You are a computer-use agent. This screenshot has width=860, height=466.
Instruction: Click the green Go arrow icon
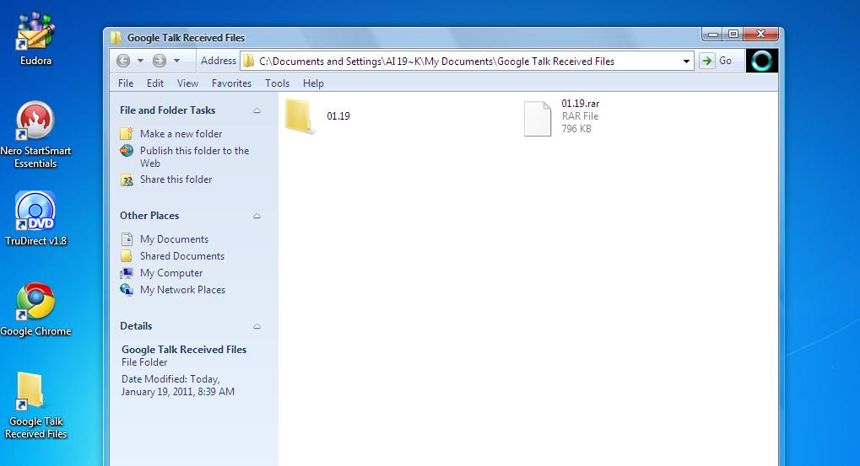pyautogui.click(x=707, y=61)
